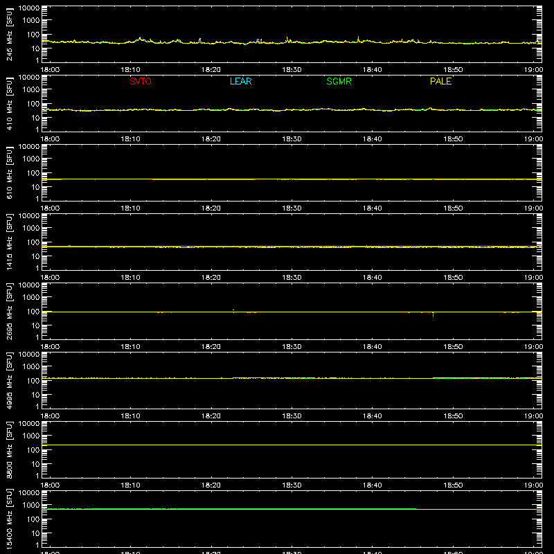Click the 10 tick of the 8800 MHz plot

(x=35, y=464)
